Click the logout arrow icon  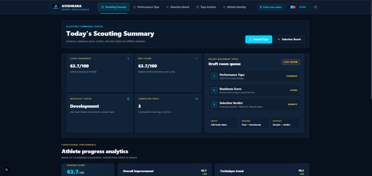click(x=315, y=7)
